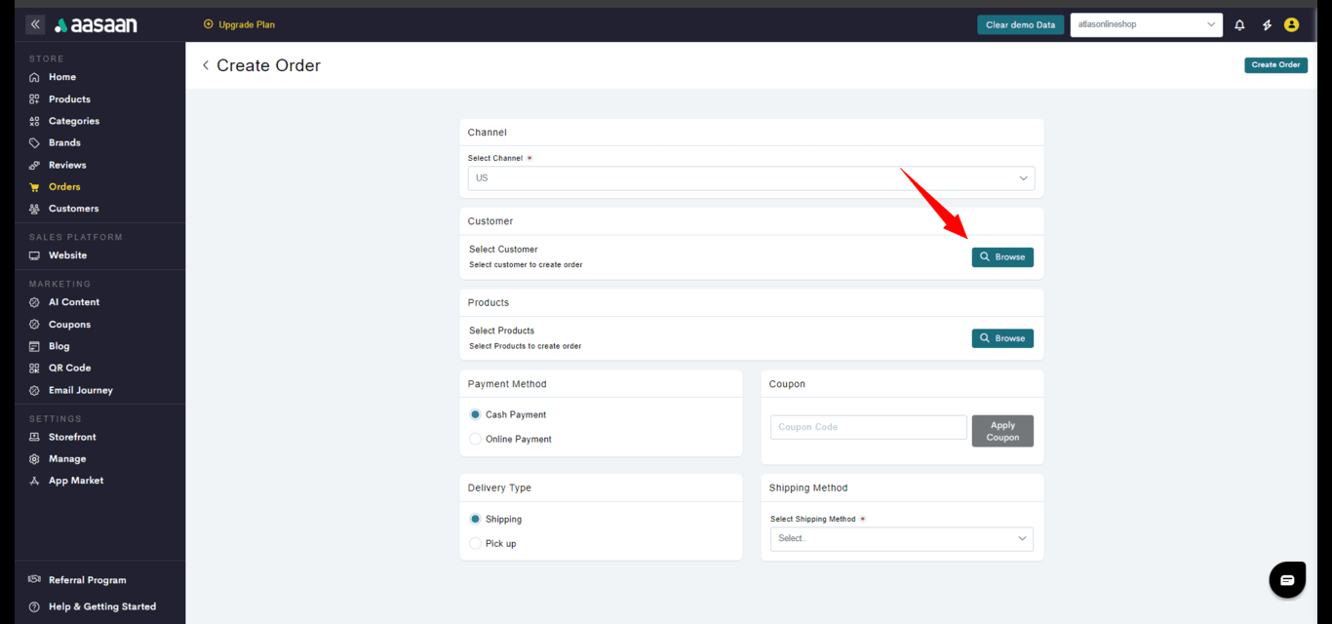Browse to select a customer
Image resolution: width=1332 pixels, height=624 pixels.
pyautogui.click(x=1001, y=257)
